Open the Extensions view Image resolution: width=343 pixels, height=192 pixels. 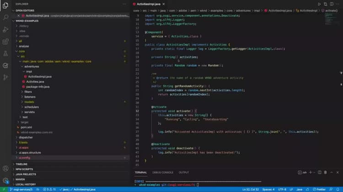click(5, 41)
